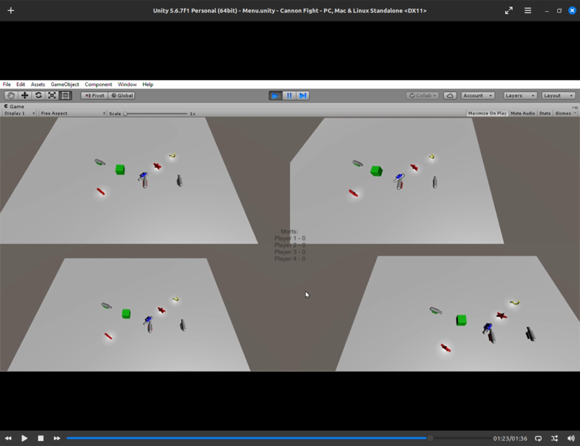Select the Rotate tool

point(39,96)
